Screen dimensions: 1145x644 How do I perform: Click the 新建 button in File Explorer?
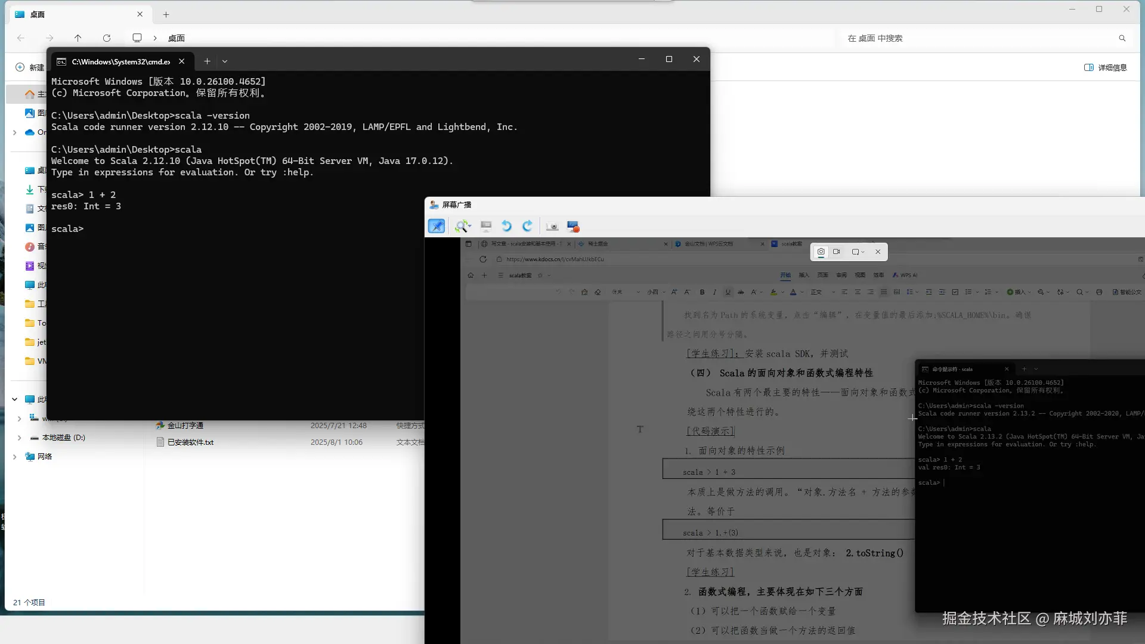[x=29, y=67]
